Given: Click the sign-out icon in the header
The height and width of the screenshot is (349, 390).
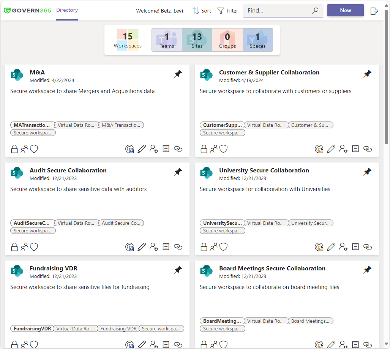Looking at the screenshot, I should (x=374, y=11).
